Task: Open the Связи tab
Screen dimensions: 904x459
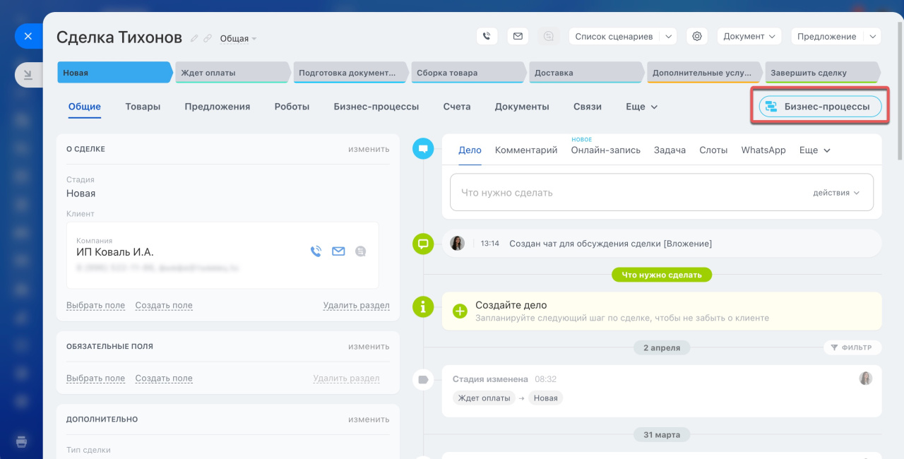Action: point(588,107)
